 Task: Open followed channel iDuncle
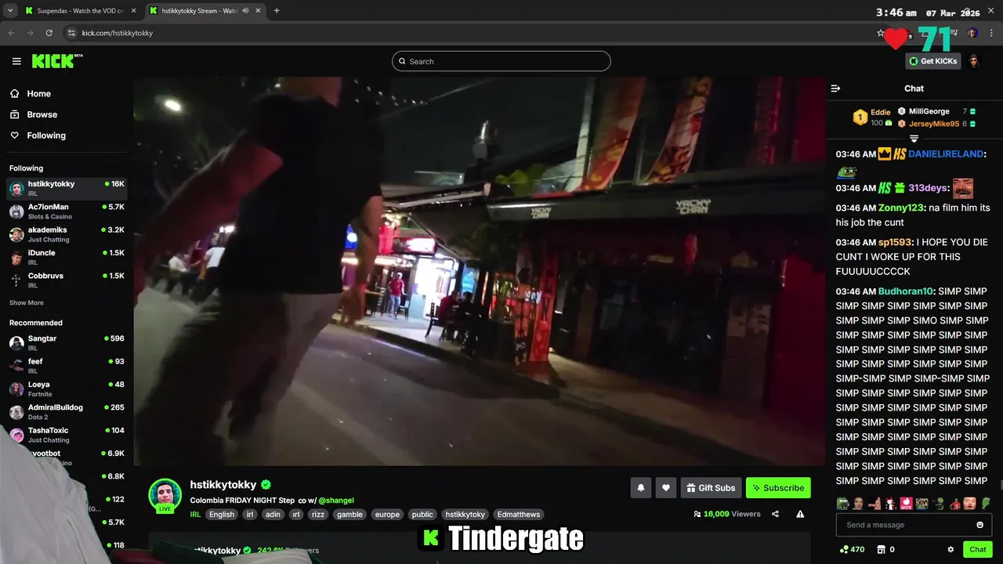pos(67,257)
